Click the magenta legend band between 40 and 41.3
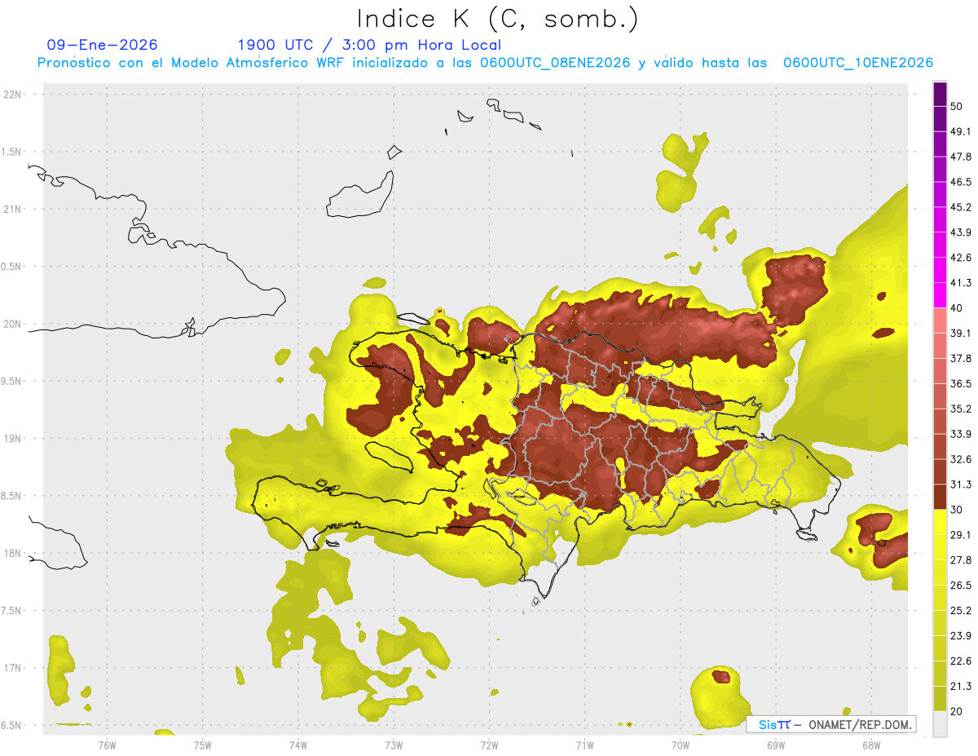Image resolution: width=978 pixels, height=756 pixels. (x=940, y=294)
